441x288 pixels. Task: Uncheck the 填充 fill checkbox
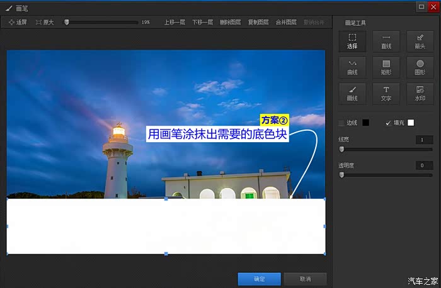tap(388, 123)
